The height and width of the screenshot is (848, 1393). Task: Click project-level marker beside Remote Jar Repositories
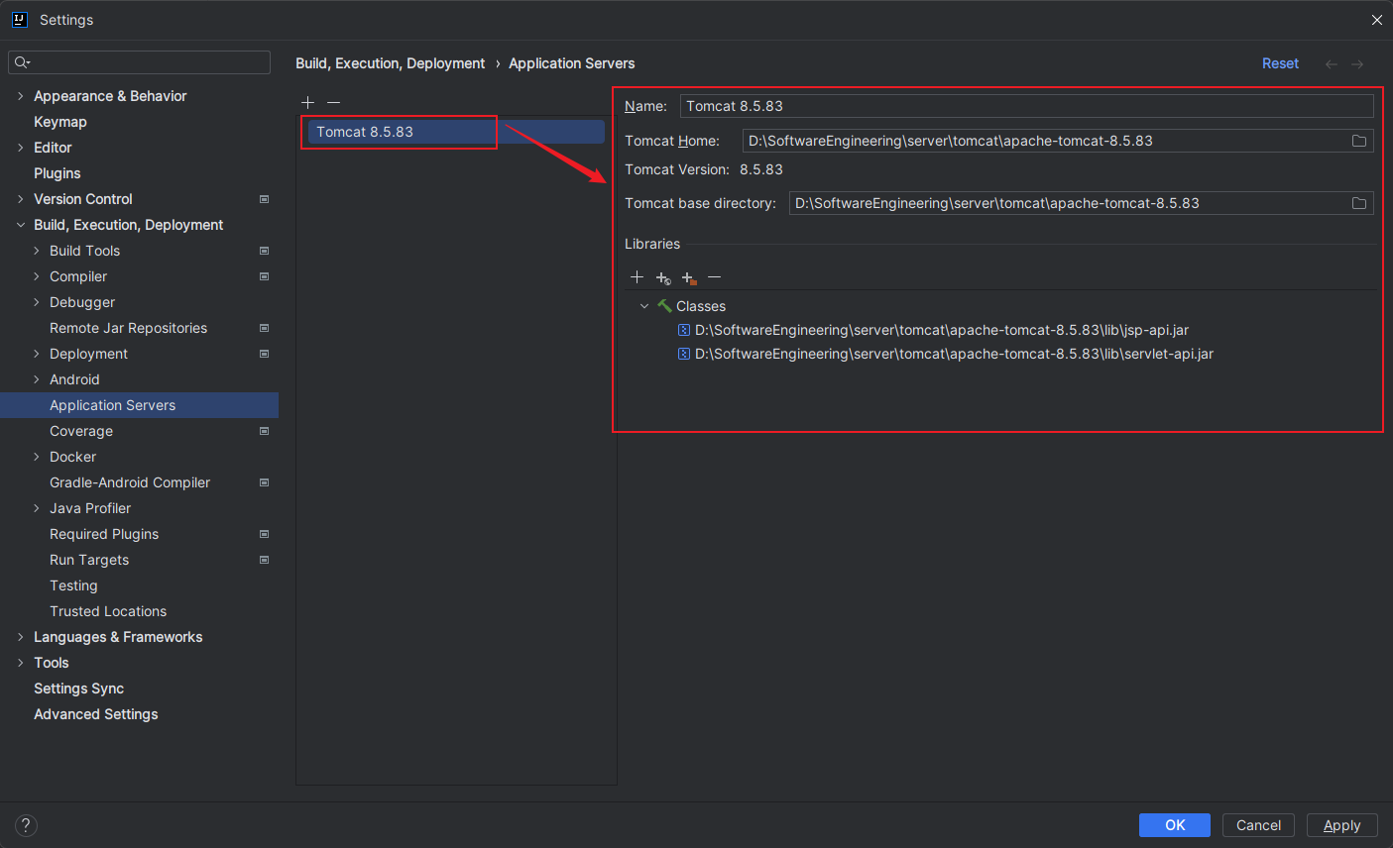click(265, 328)
